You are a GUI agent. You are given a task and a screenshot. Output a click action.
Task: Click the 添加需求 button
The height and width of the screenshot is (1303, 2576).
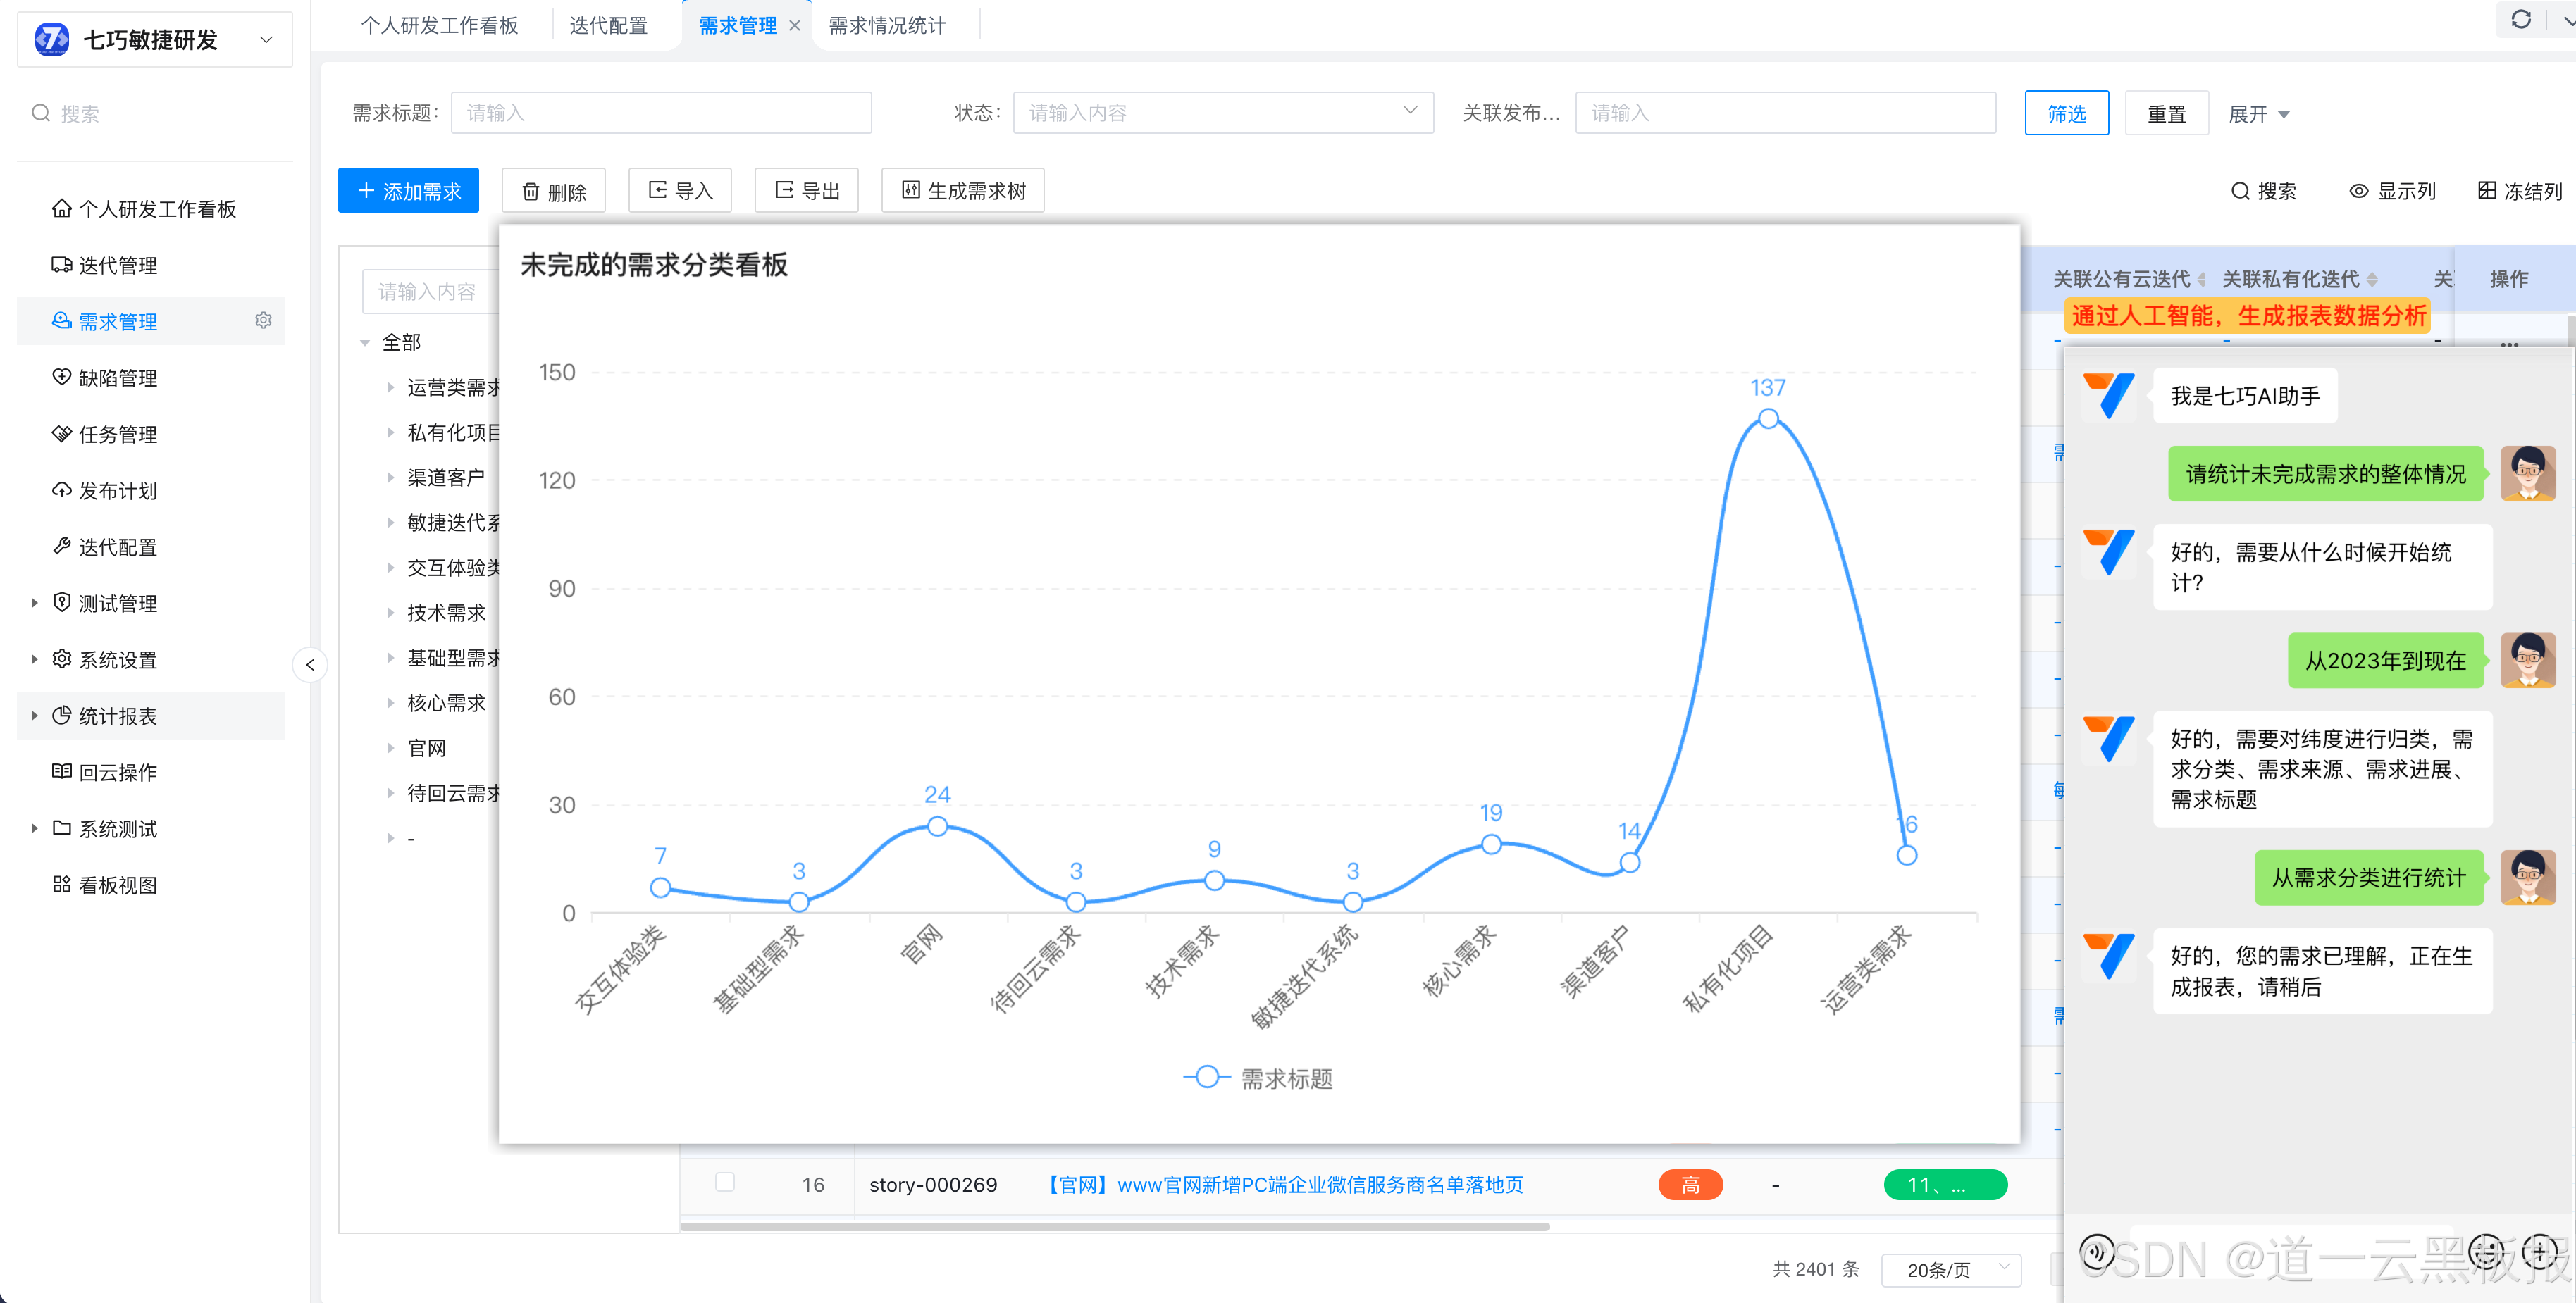click(x=408, y=191)
